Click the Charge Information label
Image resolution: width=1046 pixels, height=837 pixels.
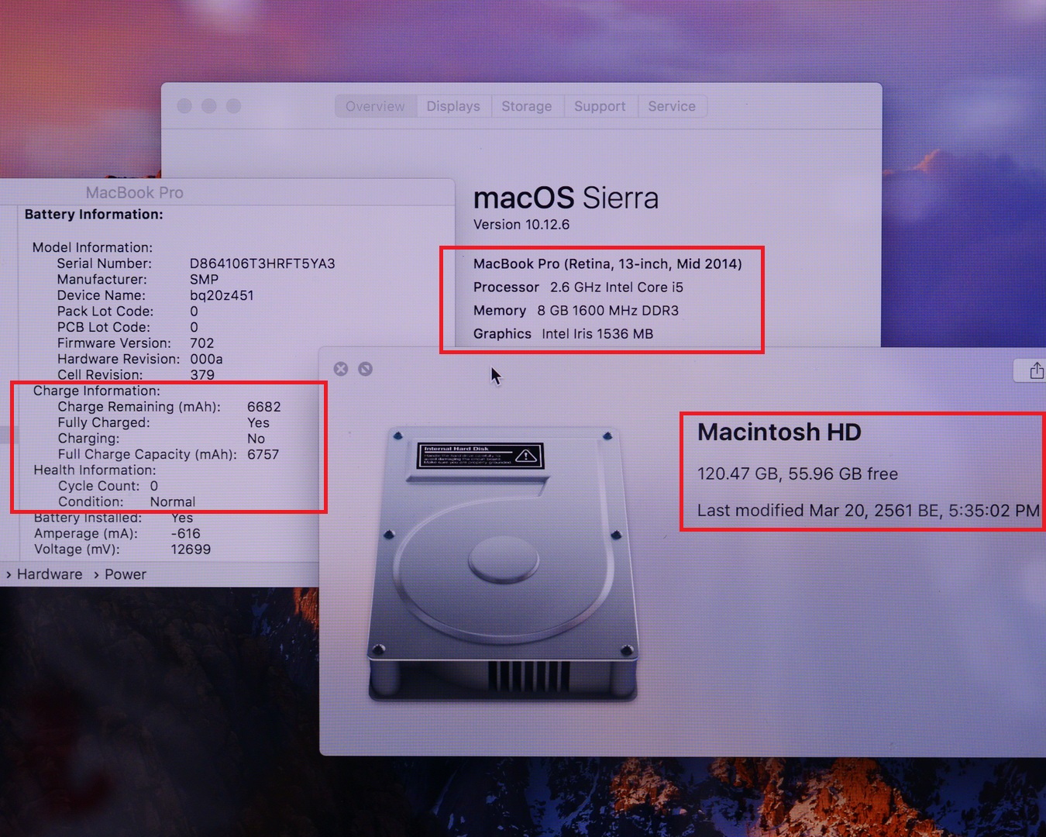click(97, 391)
